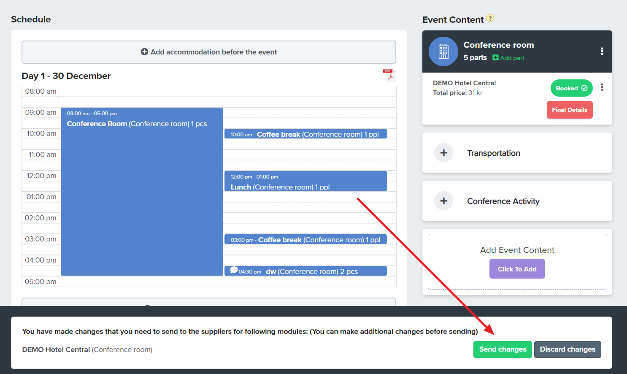The width and height of the screenshot is (627, 374).
Task: Click the 5 parts text
Action: 475,57
